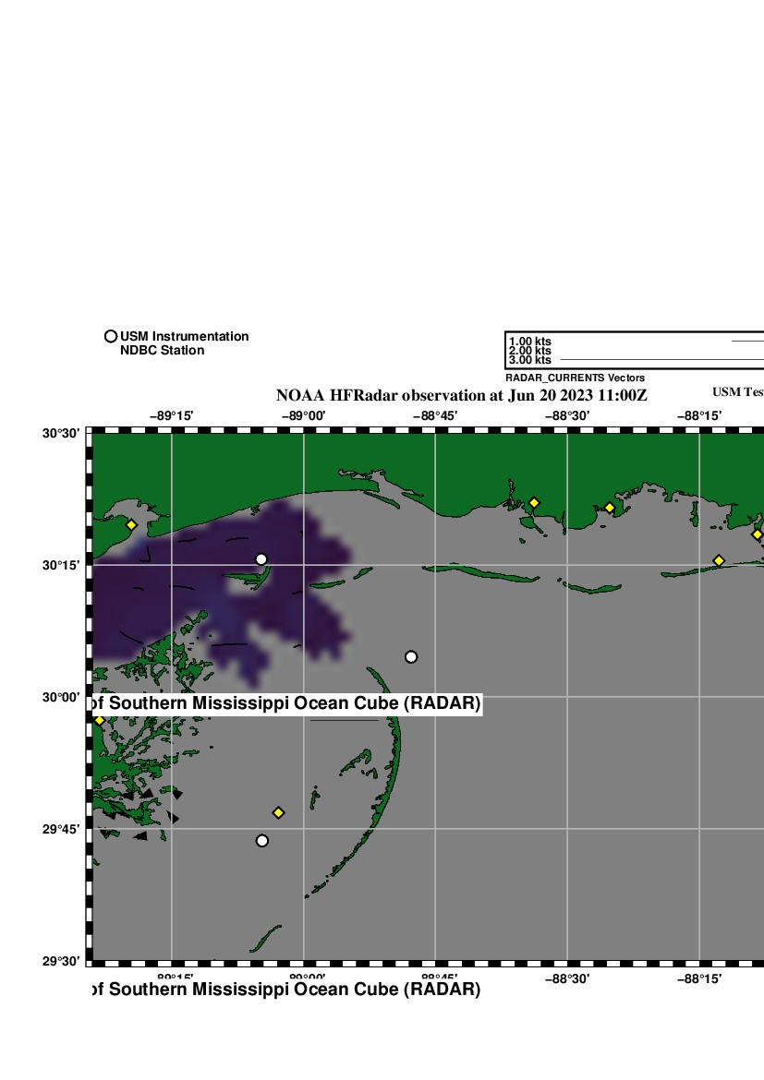The image size is (764, 1080).
Task: Click the 1.00 kts vector scale entry
Action: point(530,342)
